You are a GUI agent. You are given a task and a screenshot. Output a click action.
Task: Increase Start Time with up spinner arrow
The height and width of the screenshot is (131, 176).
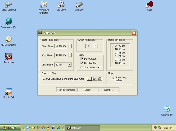pyautogui.click(x=70, y=45)
